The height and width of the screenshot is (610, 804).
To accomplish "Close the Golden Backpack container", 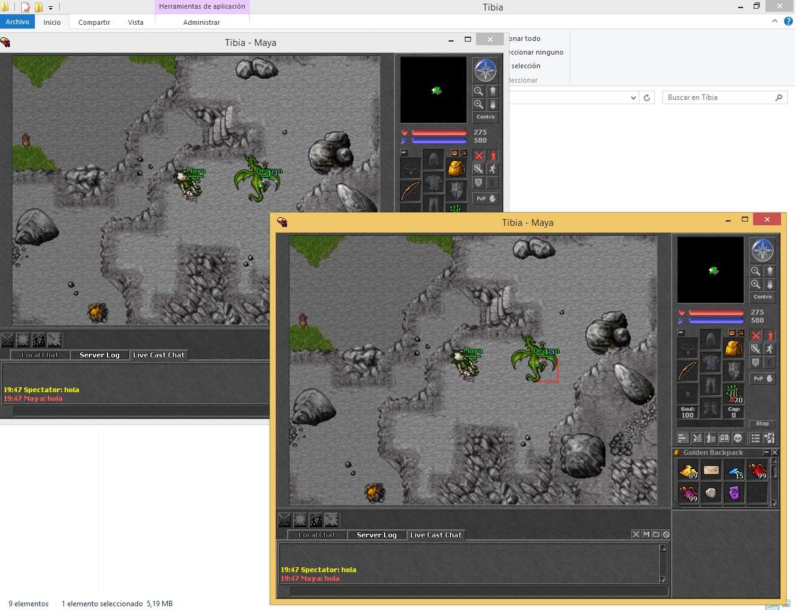I will click(775, 452).
